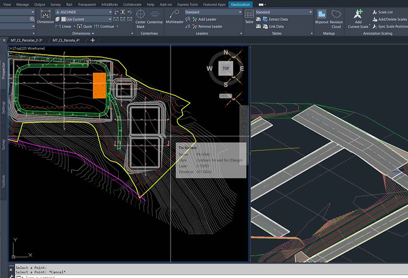This screenshot has width=408, height=278.
Task: Click the viewport [+] control label
Action: pyautogui.click(x=11, y=49)
